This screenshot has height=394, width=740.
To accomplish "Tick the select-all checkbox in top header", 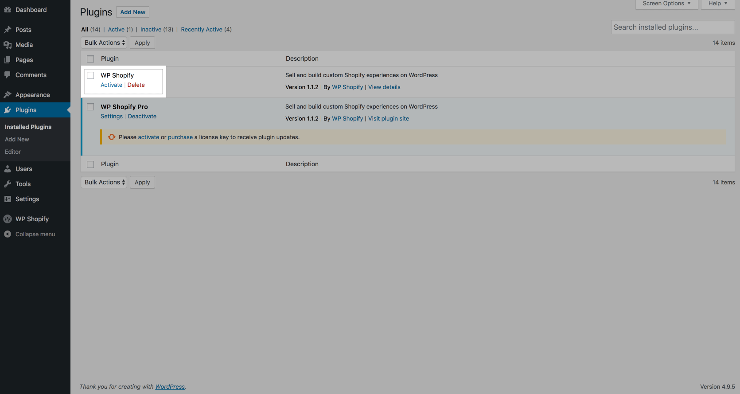I will click(x=90, y=59).
